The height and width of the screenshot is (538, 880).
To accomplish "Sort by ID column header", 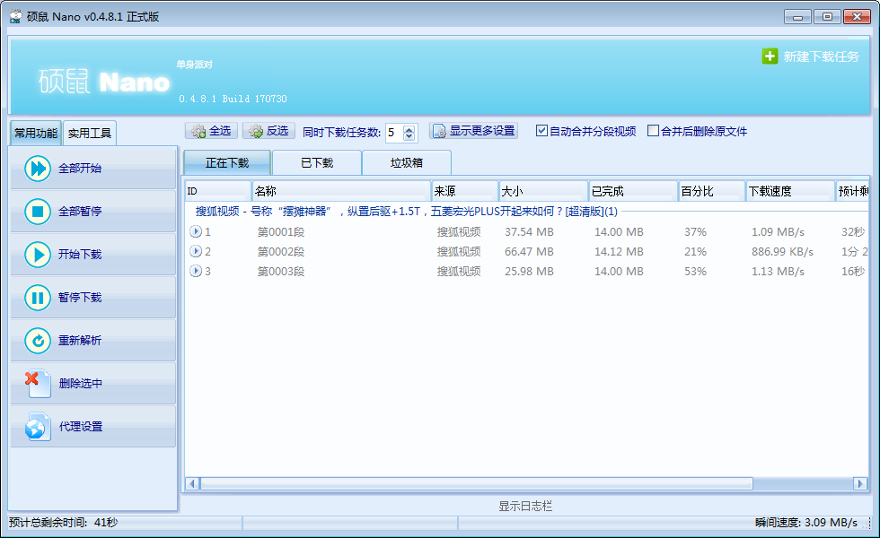I will pyautogui.click(x=217, y=191).
